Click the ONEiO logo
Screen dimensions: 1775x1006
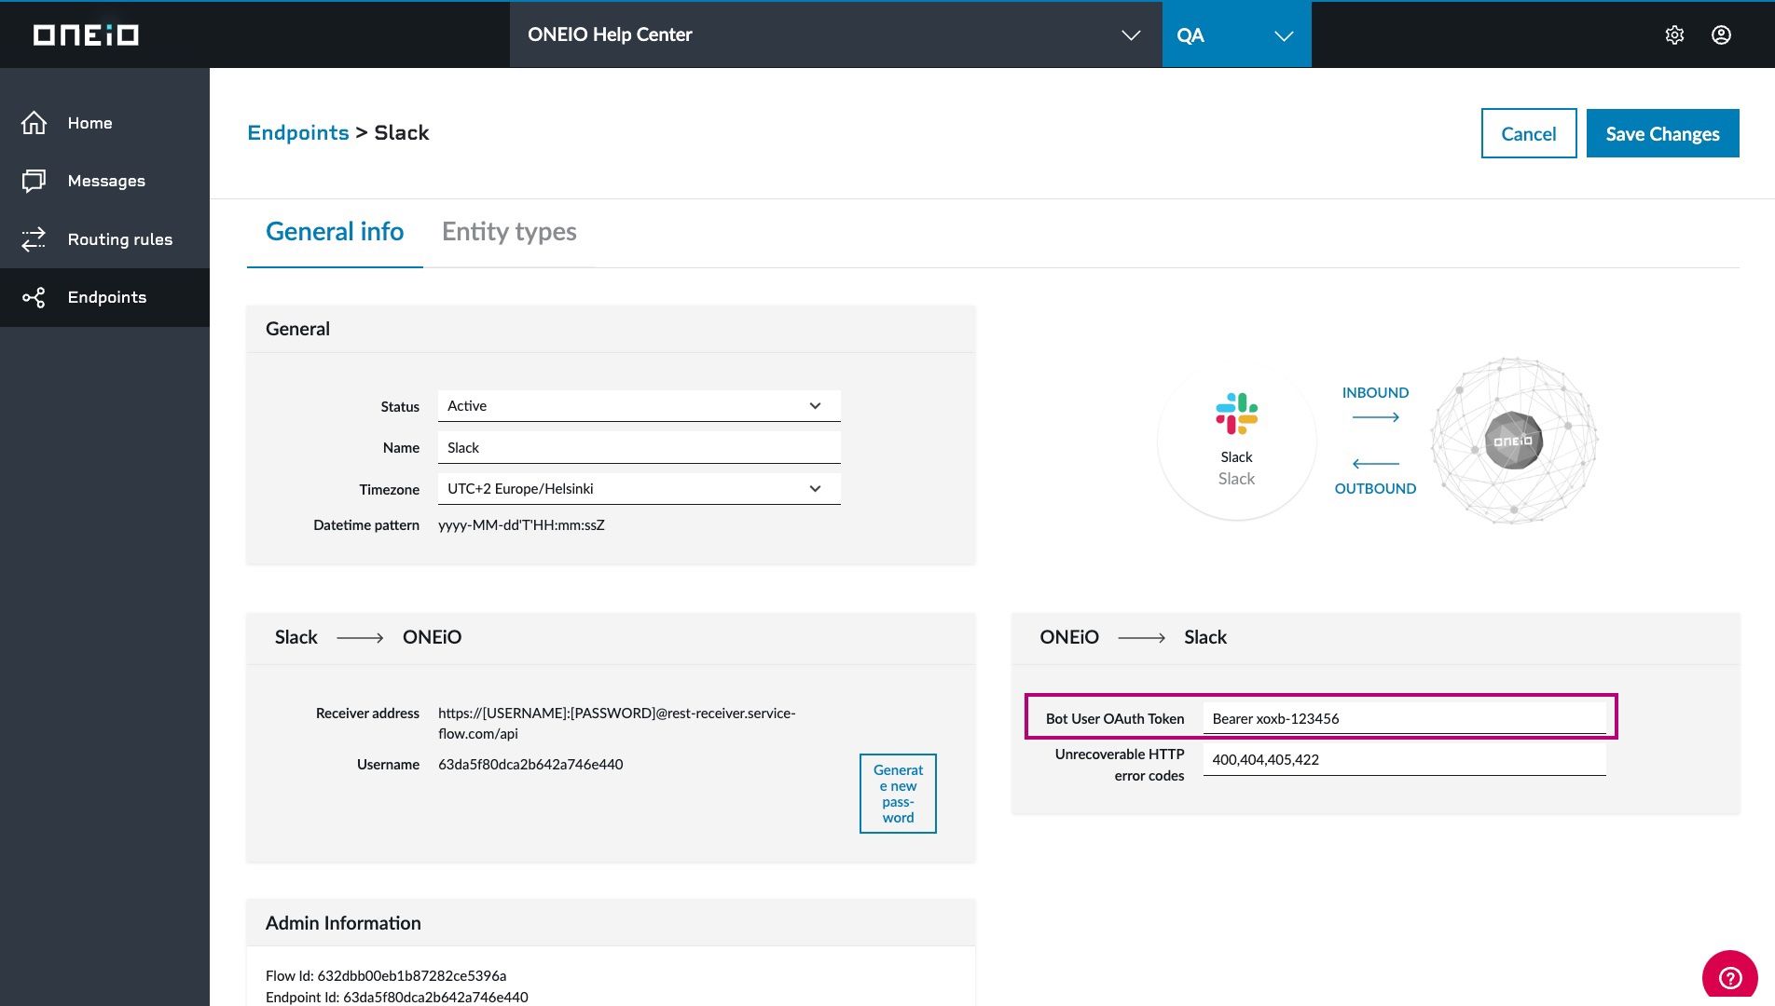pos(86,34)
